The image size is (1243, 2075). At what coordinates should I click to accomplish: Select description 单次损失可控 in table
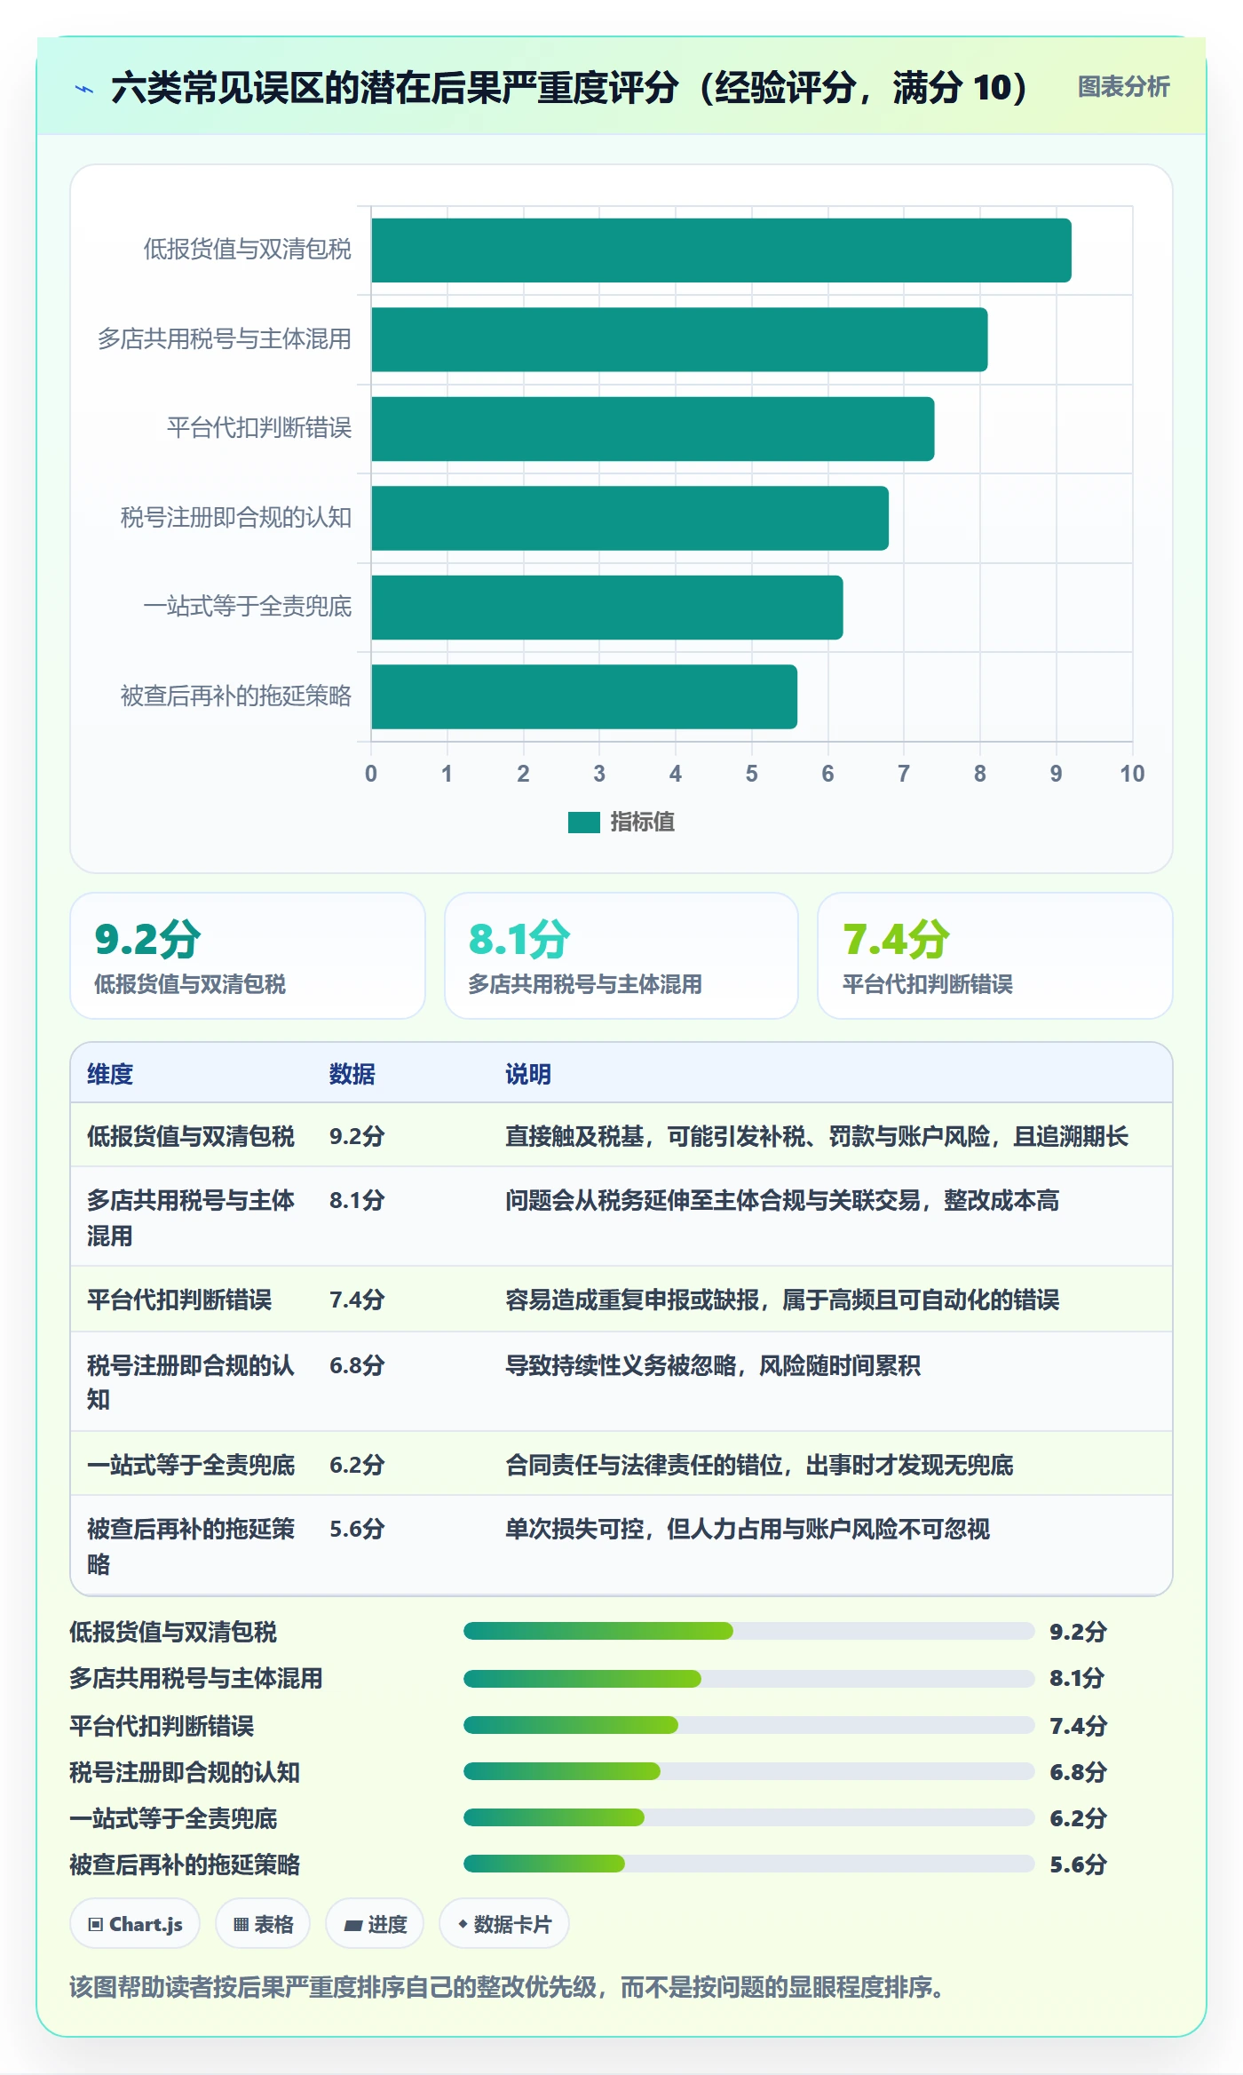click(748, 1529)
